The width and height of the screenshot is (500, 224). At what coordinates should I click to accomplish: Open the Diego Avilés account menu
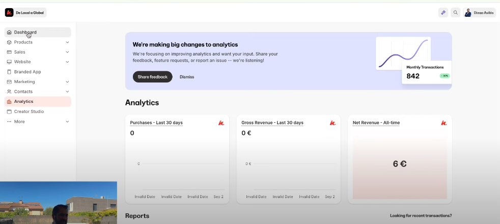click(479, 13)
